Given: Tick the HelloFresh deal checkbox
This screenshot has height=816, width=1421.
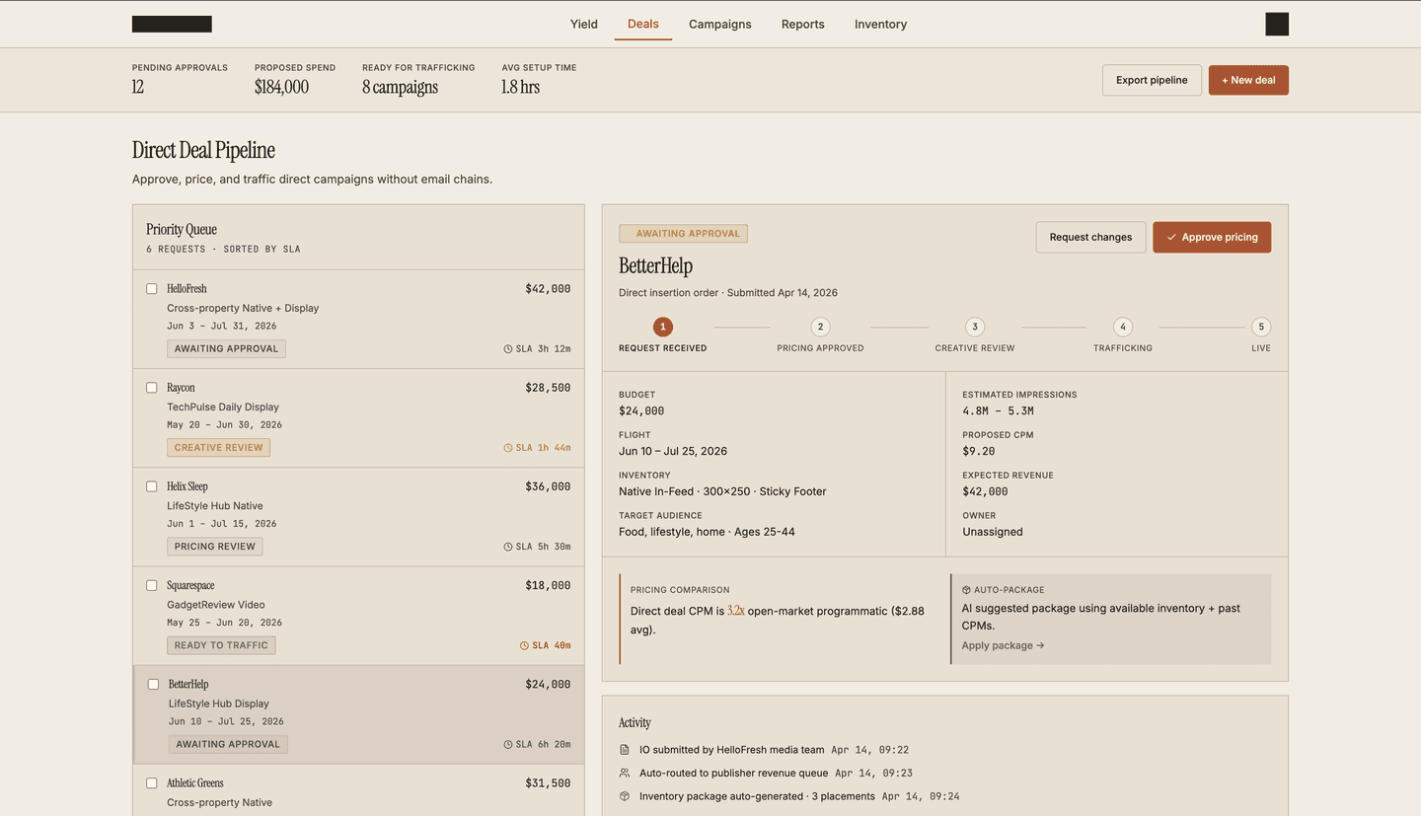Looking at the screenshot, I should 152,289.
